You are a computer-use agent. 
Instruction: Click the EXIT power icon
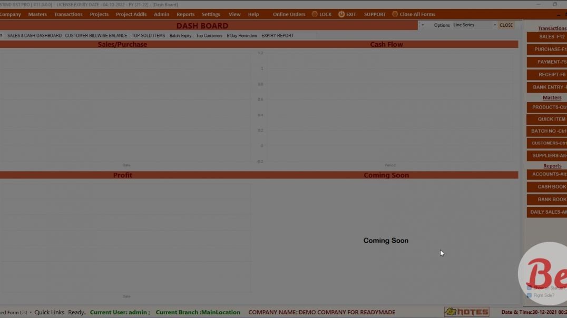[341, 14]
